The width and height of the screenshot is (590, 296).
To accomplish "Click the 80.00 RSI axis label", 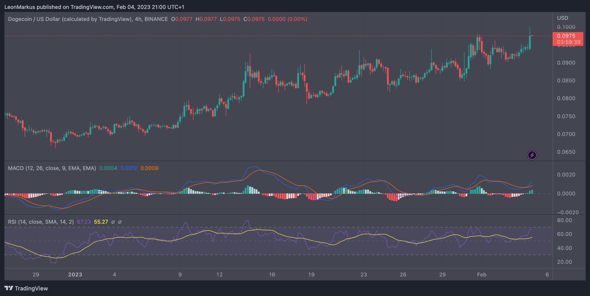I will 564,220.
